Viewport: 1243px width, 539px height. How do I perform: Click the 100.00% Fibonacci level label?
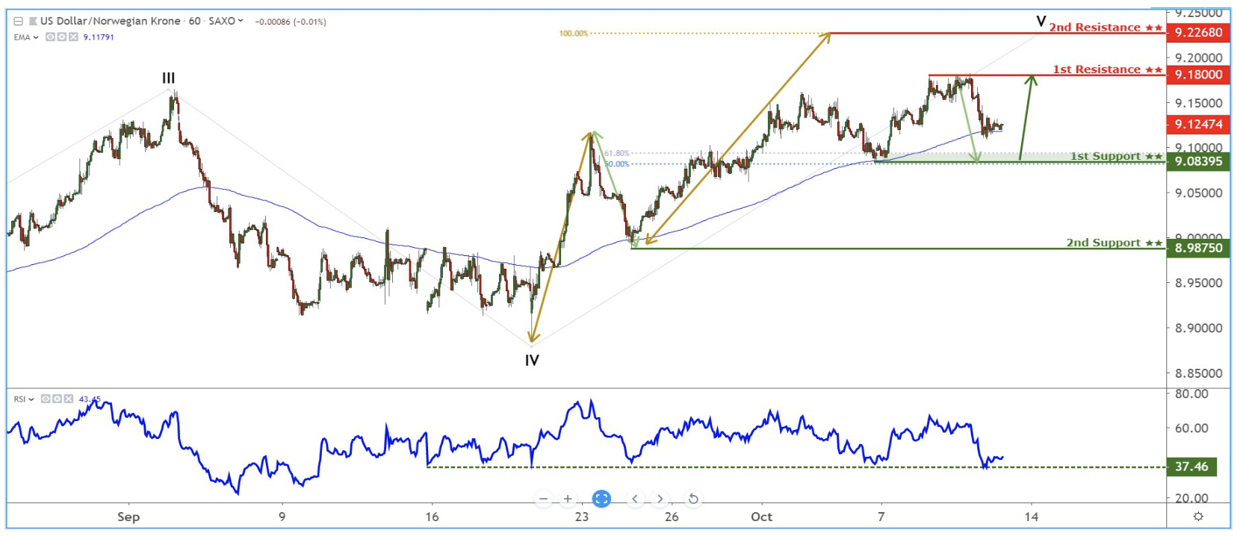click(x=574, y=34)
